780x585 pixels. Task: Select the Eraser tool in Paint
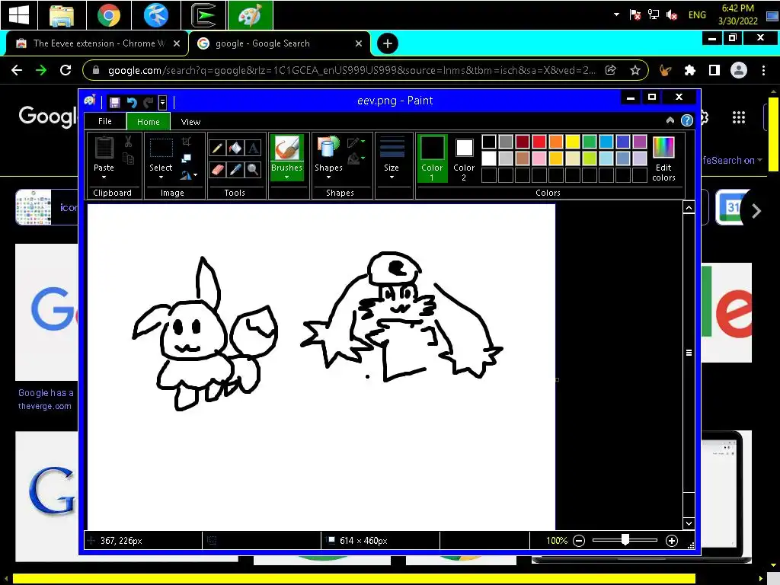pyautogui.click(x=217, y=170)
